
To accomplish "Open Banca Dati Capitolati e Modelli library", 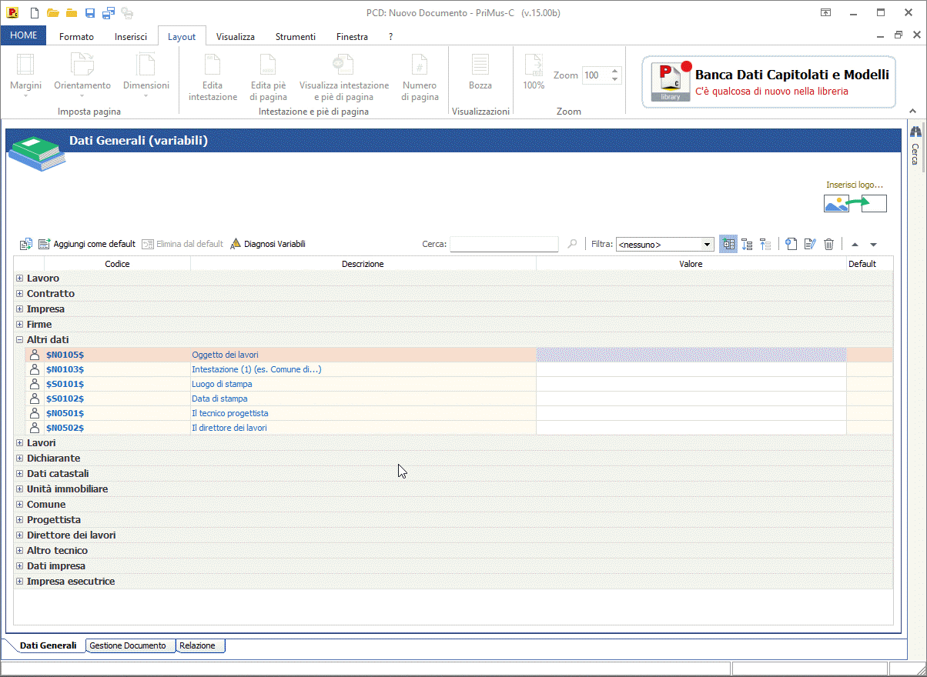I will point(769,82).
